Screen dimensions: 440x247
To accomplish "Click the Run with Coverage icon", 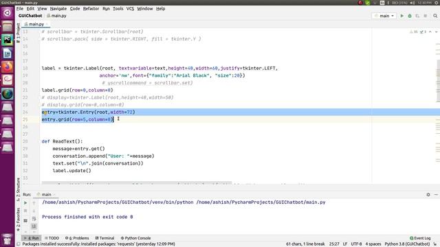I will tap(417, 16).
